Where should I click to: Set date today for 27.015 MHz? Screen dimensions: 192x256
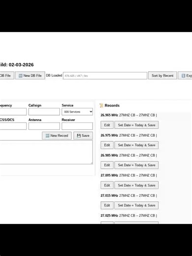(x=136, y=205)
